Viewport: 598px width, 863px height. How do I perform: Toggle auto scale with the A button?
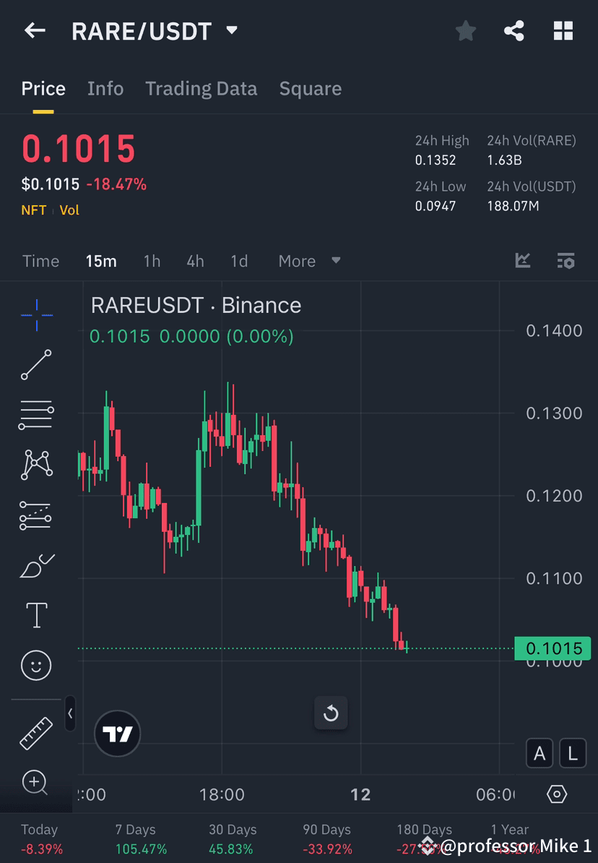click(539, 753)
